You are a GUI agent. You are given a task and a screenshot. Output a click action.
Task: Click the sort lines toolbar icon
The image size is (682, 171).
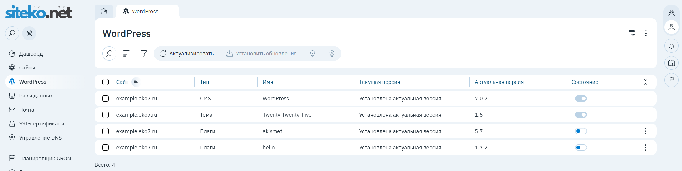tap(126, 53)
